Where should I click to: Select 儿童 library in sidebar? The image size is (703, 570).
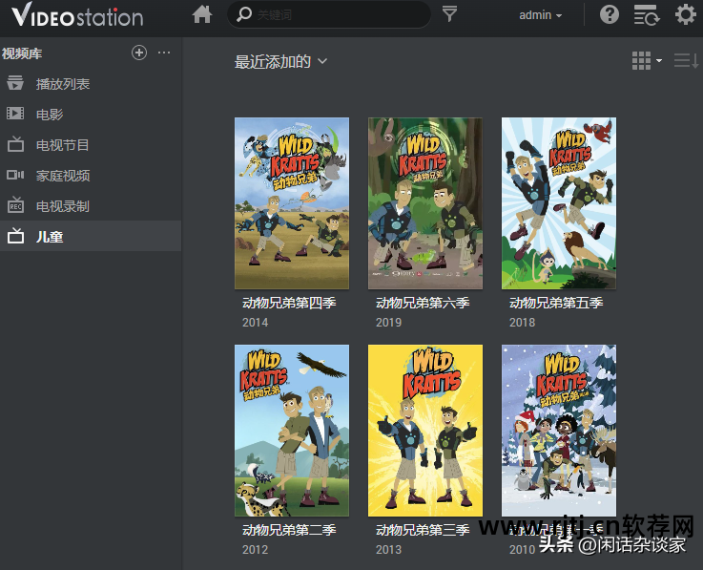point(91,236)
